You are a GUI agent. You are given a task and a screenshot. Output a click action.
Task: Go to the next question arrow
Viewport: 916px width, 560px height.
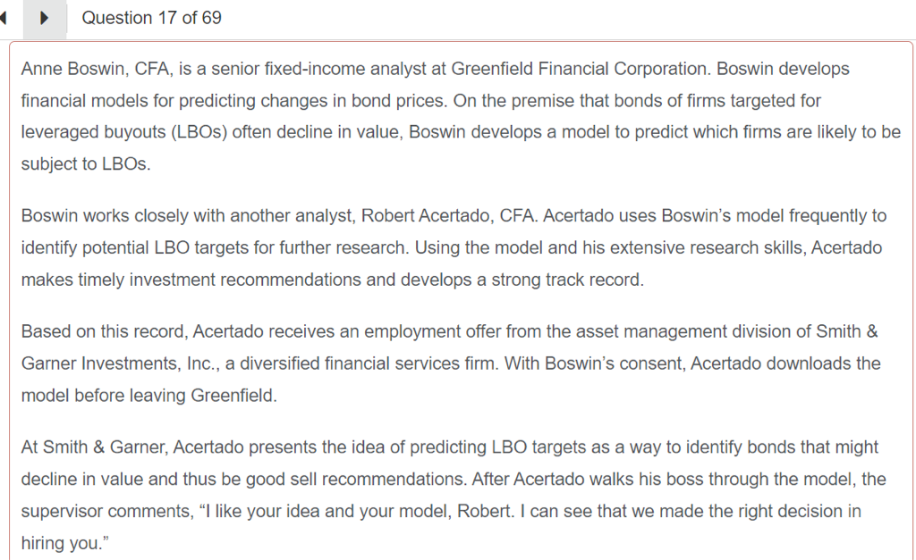coord(45,18)
